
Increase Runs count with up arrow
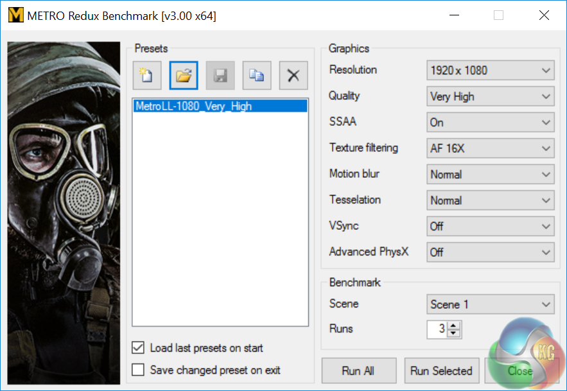point(455,326)
